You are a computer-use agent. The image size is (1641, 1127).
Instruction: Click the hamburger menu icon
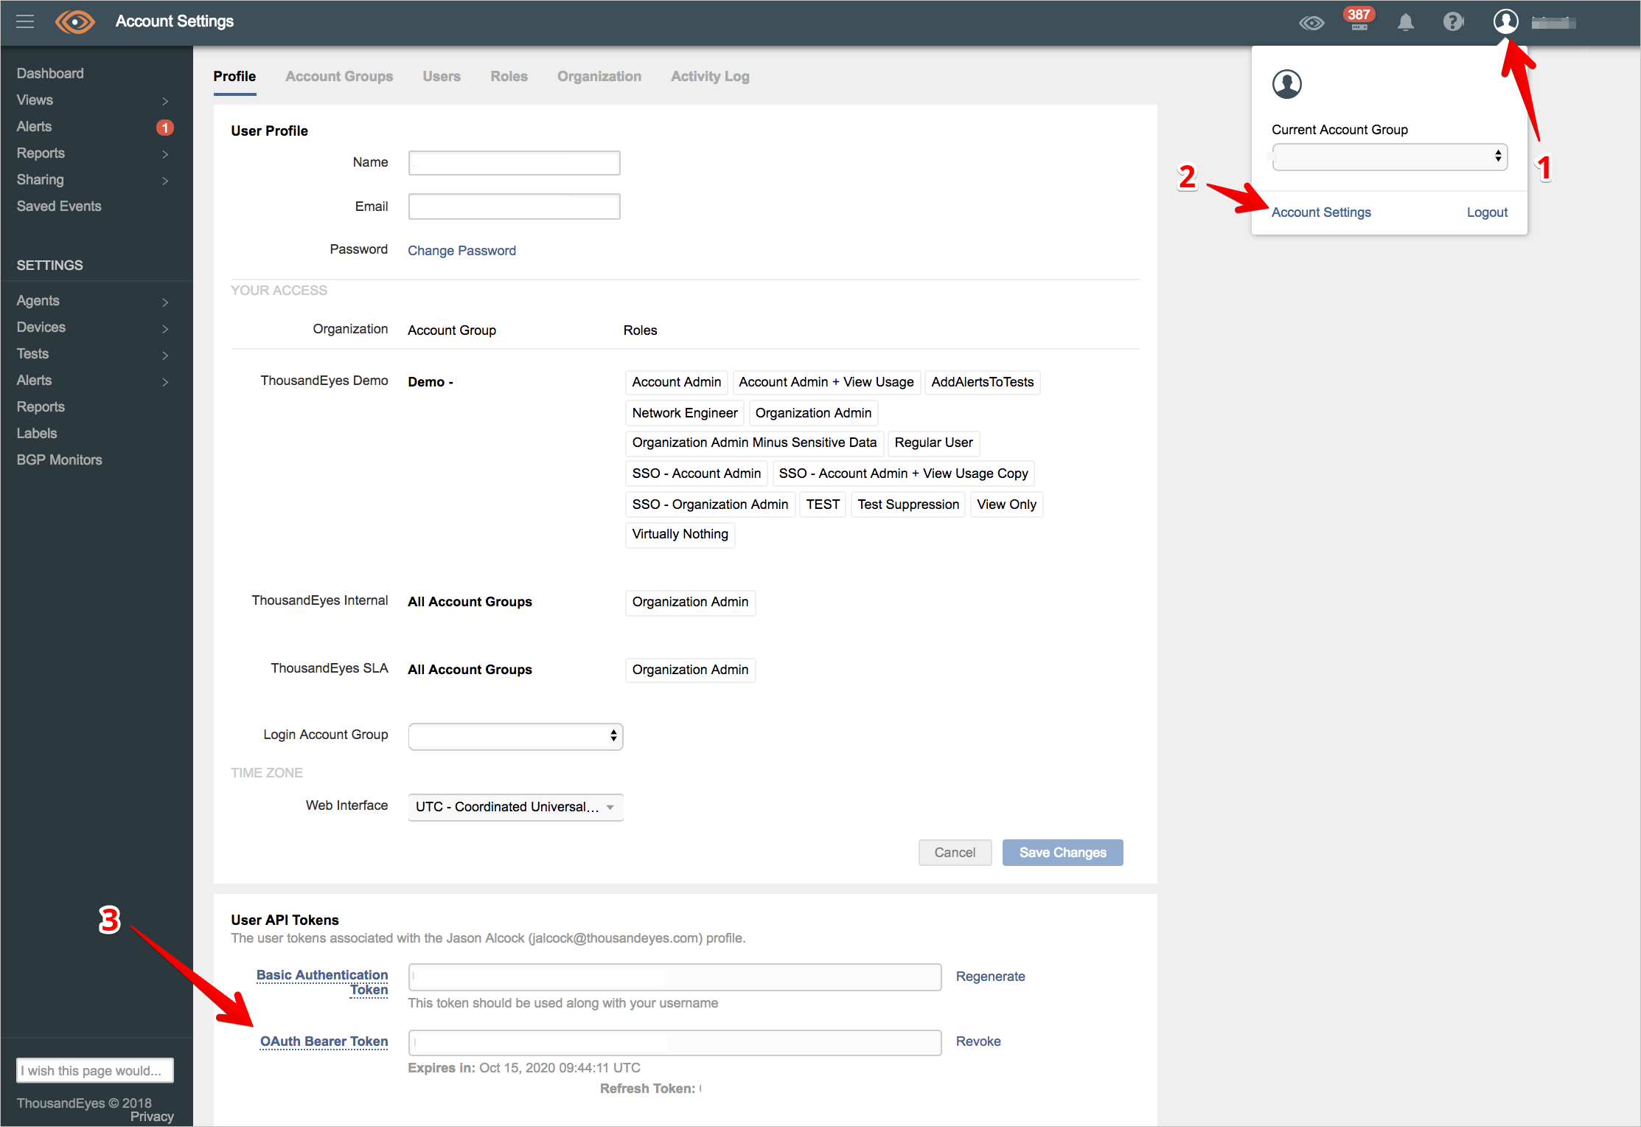coord(25,22)
